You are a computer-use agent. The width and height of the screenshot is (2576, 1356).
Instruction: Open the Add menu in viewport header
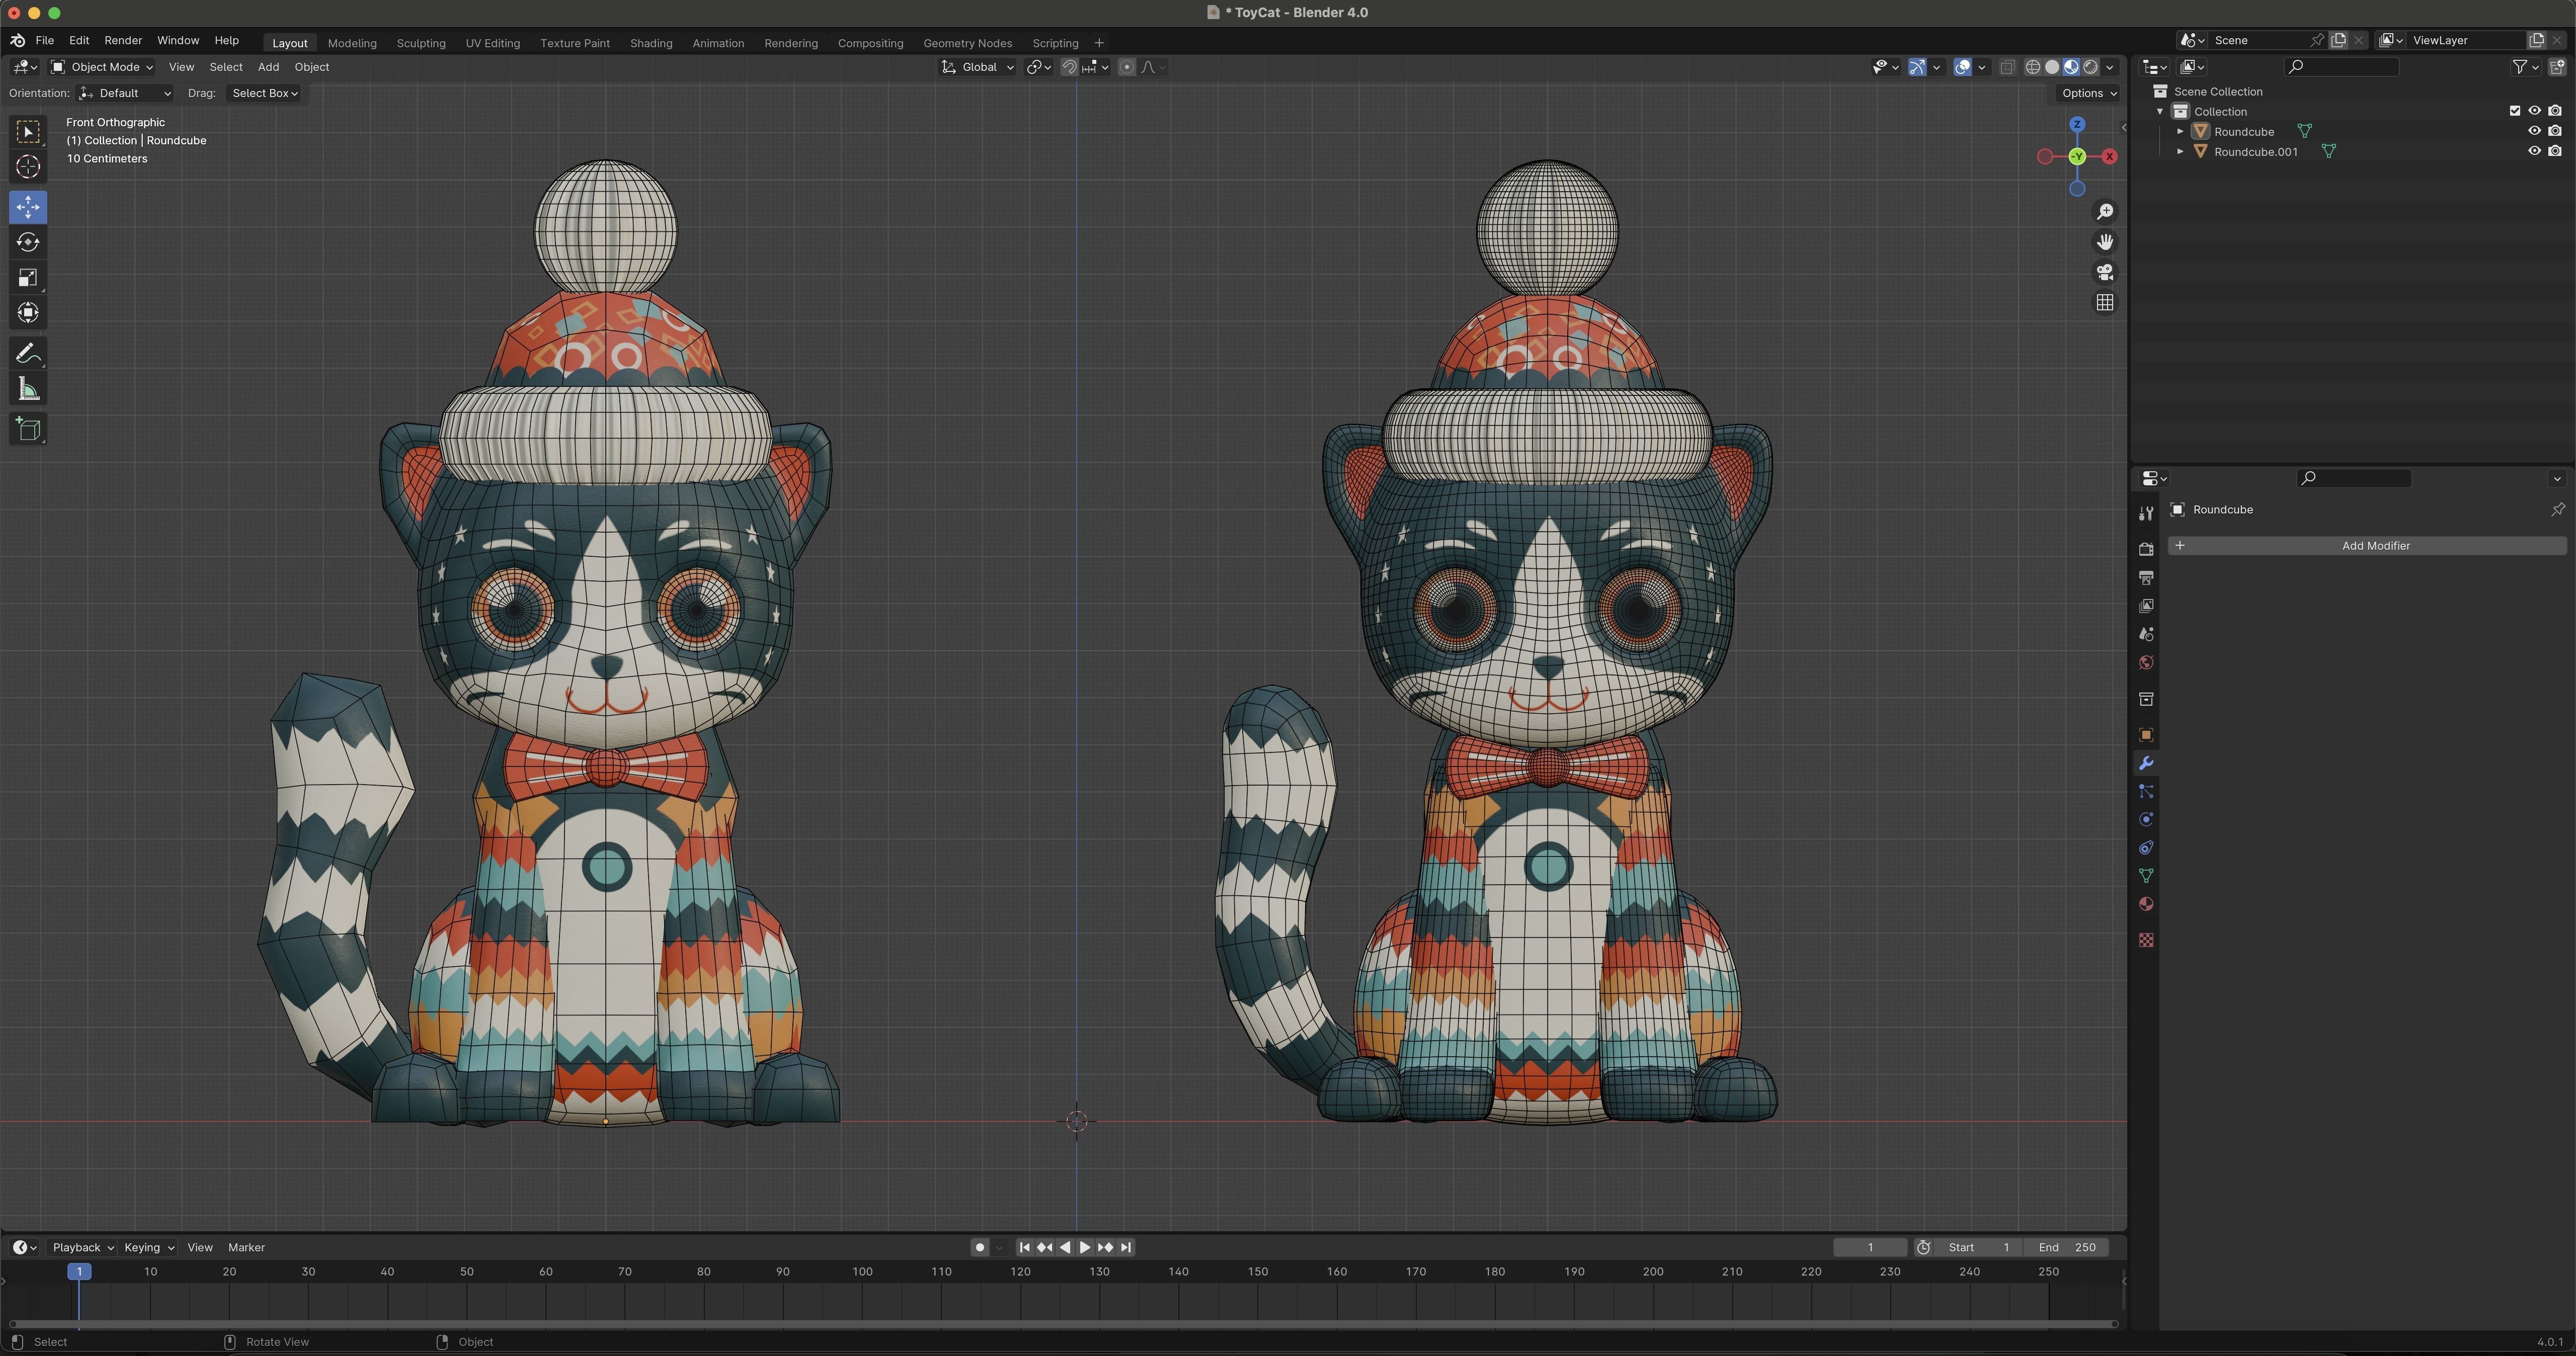coord(268,67)
